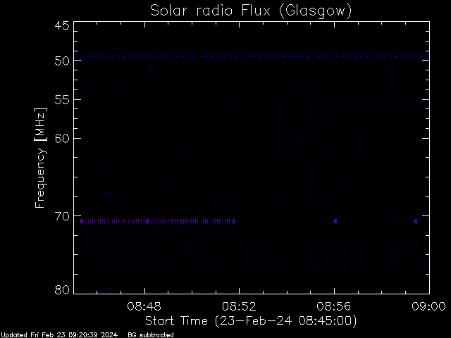Click the "Frequency [MHz]" y-axis label
This screenshot has width=451, height=338.
(x=40, y=158)
